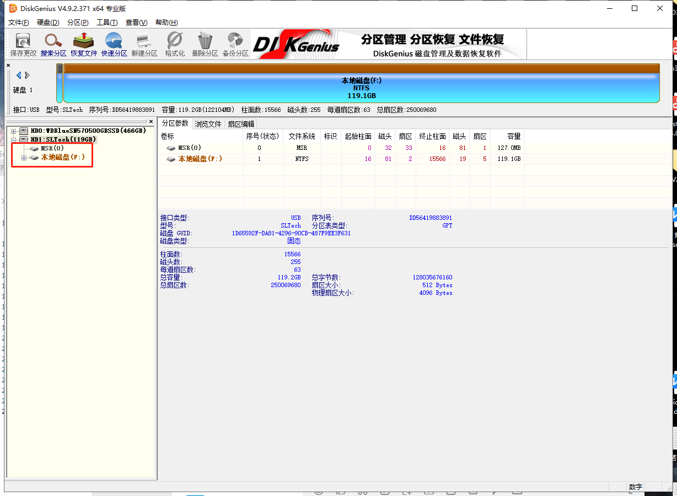Open the 帮助(H) menu
Screen dimensions: 677x496
pos(166,23)
